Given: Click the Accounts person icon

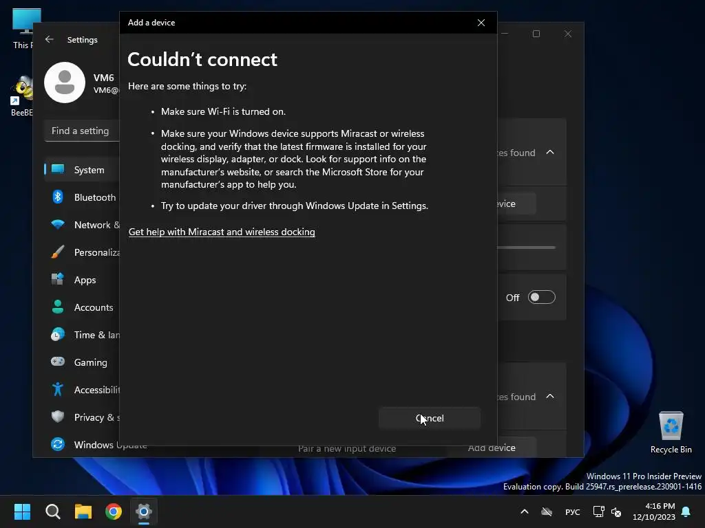Looking at the screenshot, I should point(58,307).
